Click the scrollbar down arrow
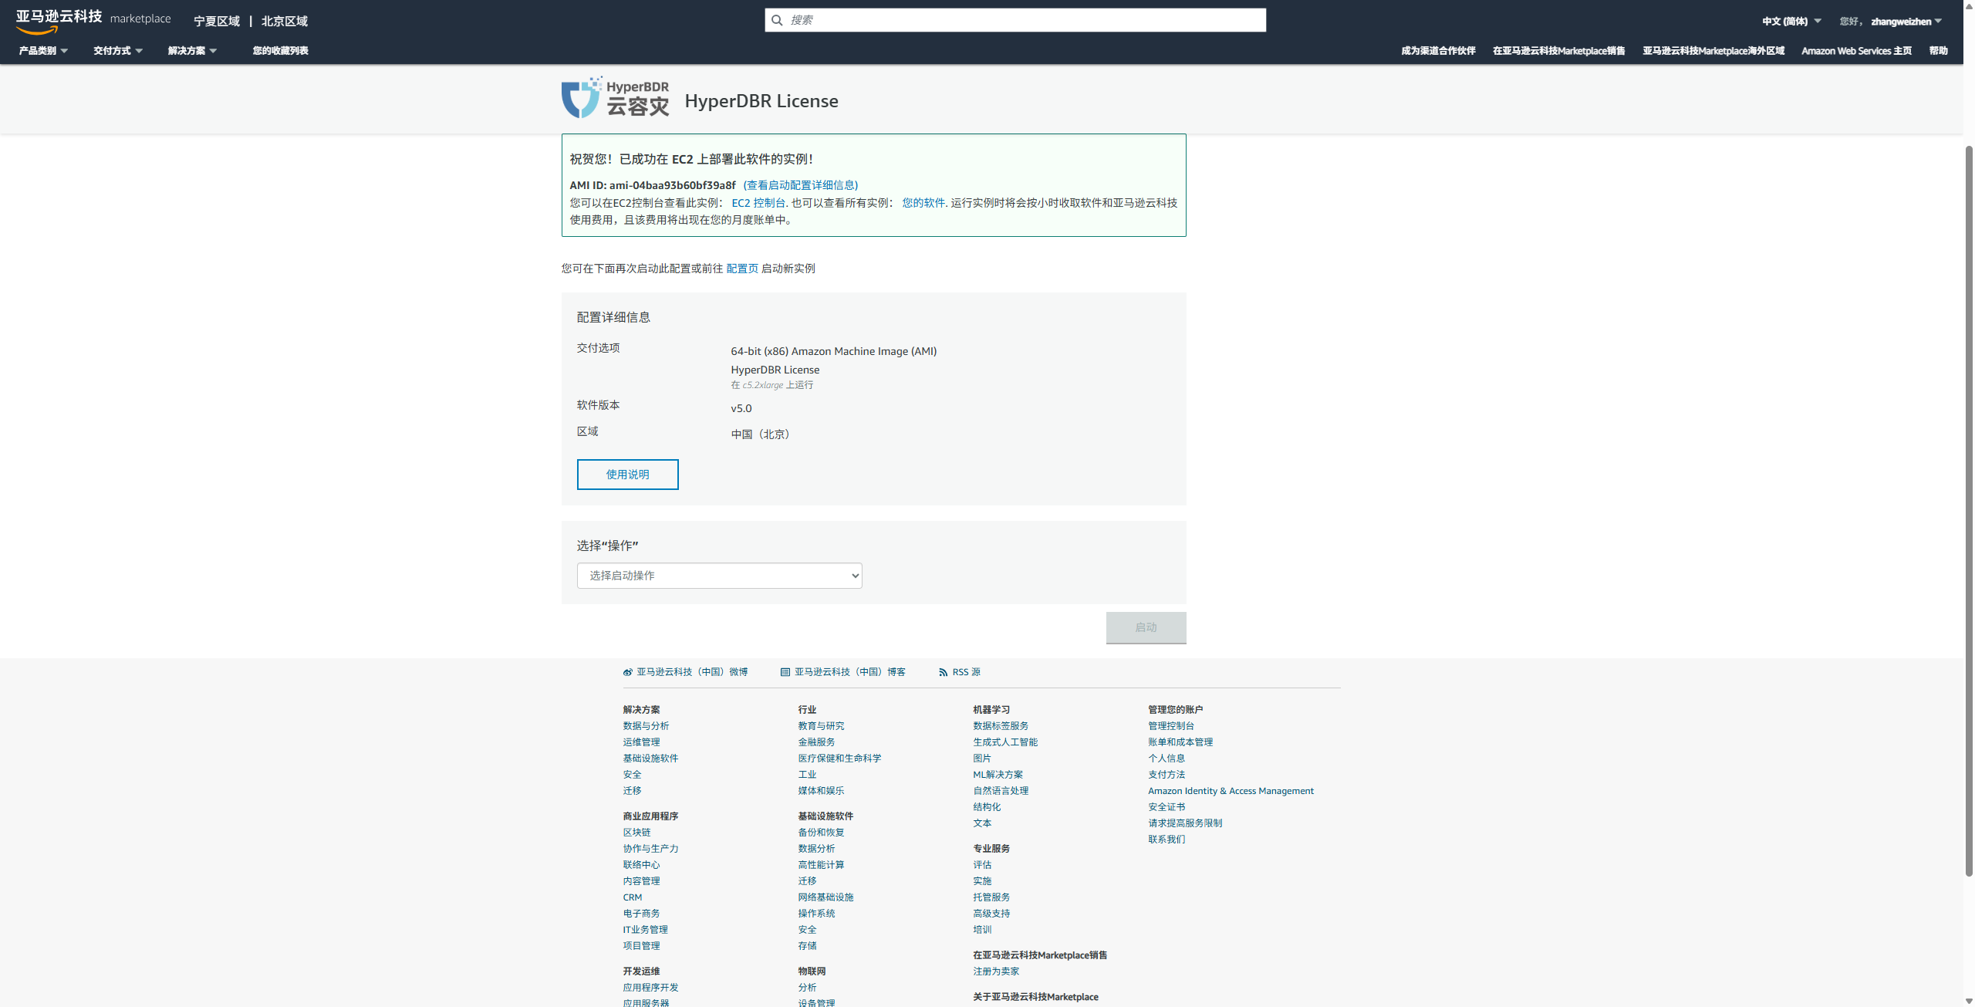The image size is (1975, 1007). coord(1969,1001)
